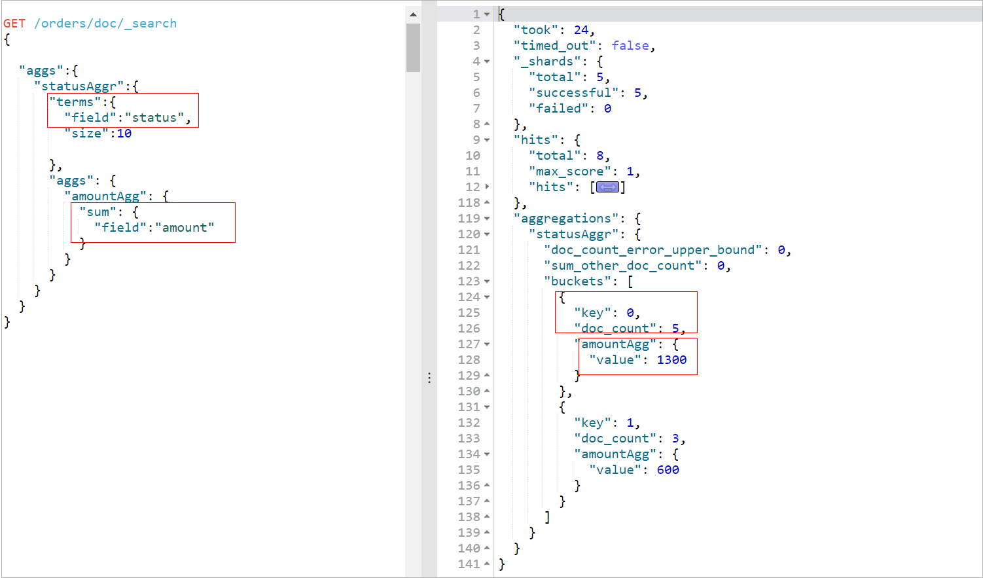Collapse the root object at line 1

487,14
